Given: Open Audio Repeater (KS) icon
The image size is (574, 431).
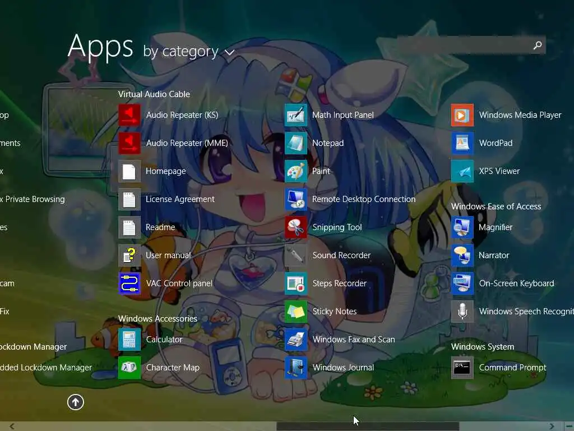Looking at the screenshot, I should tap(129, 114).
